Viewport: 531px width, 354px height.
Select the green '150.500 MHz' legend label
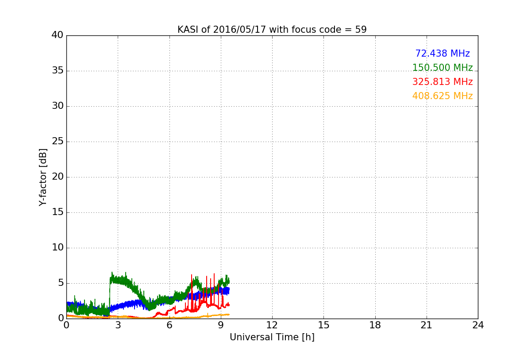coord(442,68)
